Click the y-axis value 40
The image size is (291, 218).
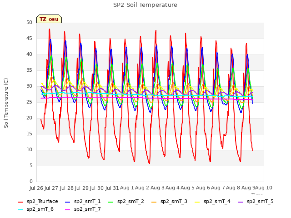pyautogui.click(x=29, y=54)
